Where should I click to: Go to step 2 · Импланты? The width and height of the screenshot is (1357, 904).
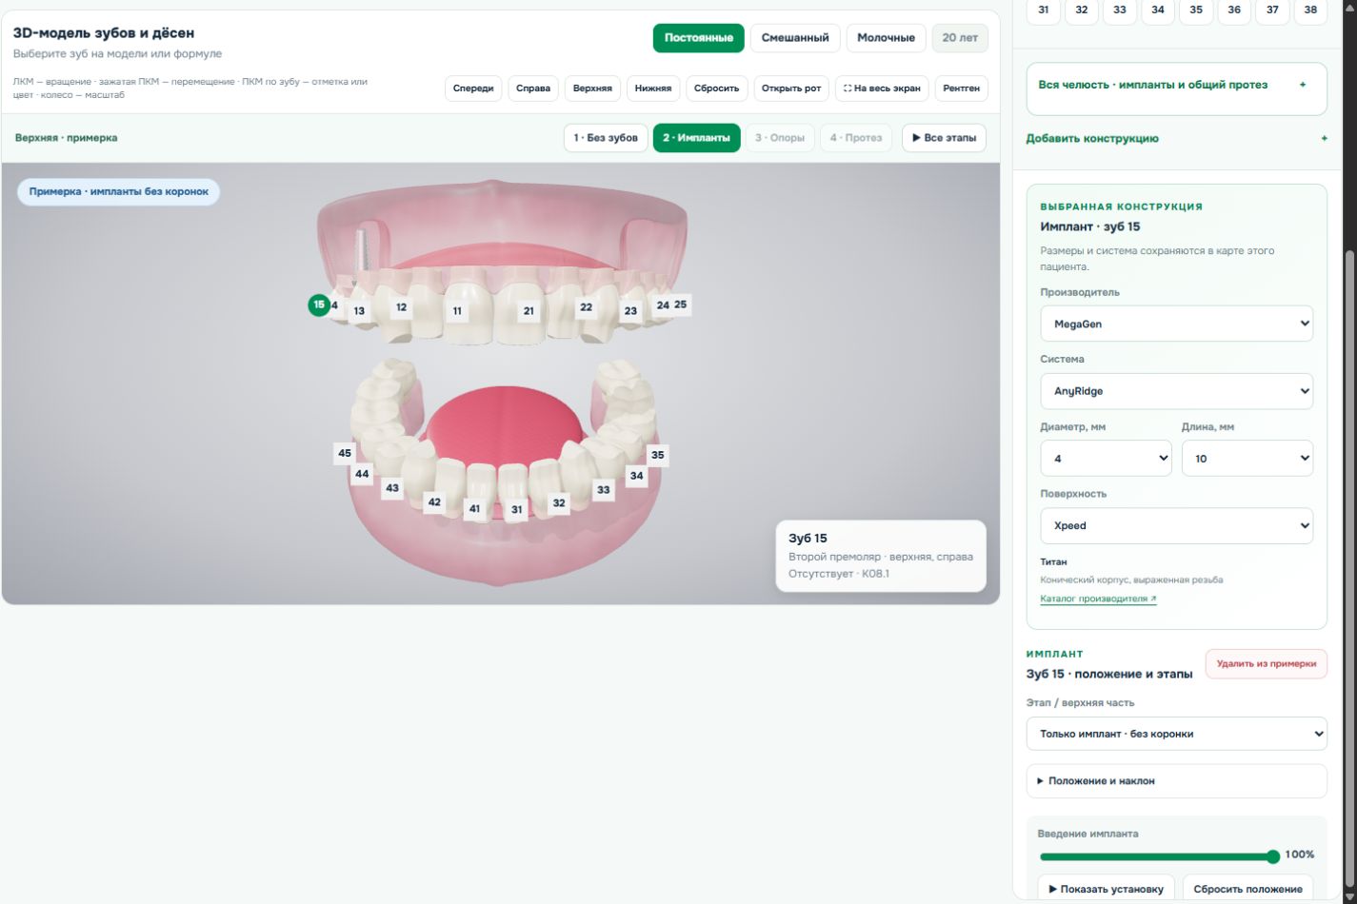[x=696, y=138]
